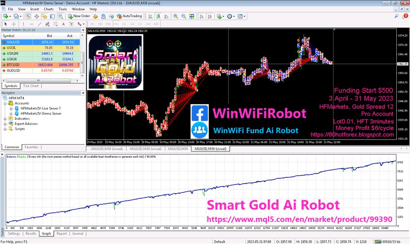Select bar chart display mode
The image size is (410, 244).
(x=150, y=16)
